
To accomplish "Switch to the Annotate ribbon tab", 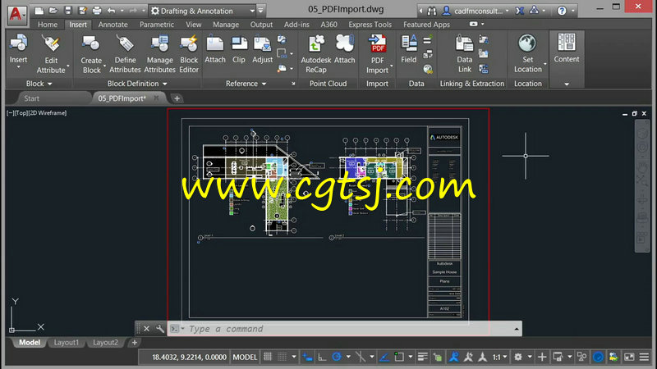I will [113, 25].
